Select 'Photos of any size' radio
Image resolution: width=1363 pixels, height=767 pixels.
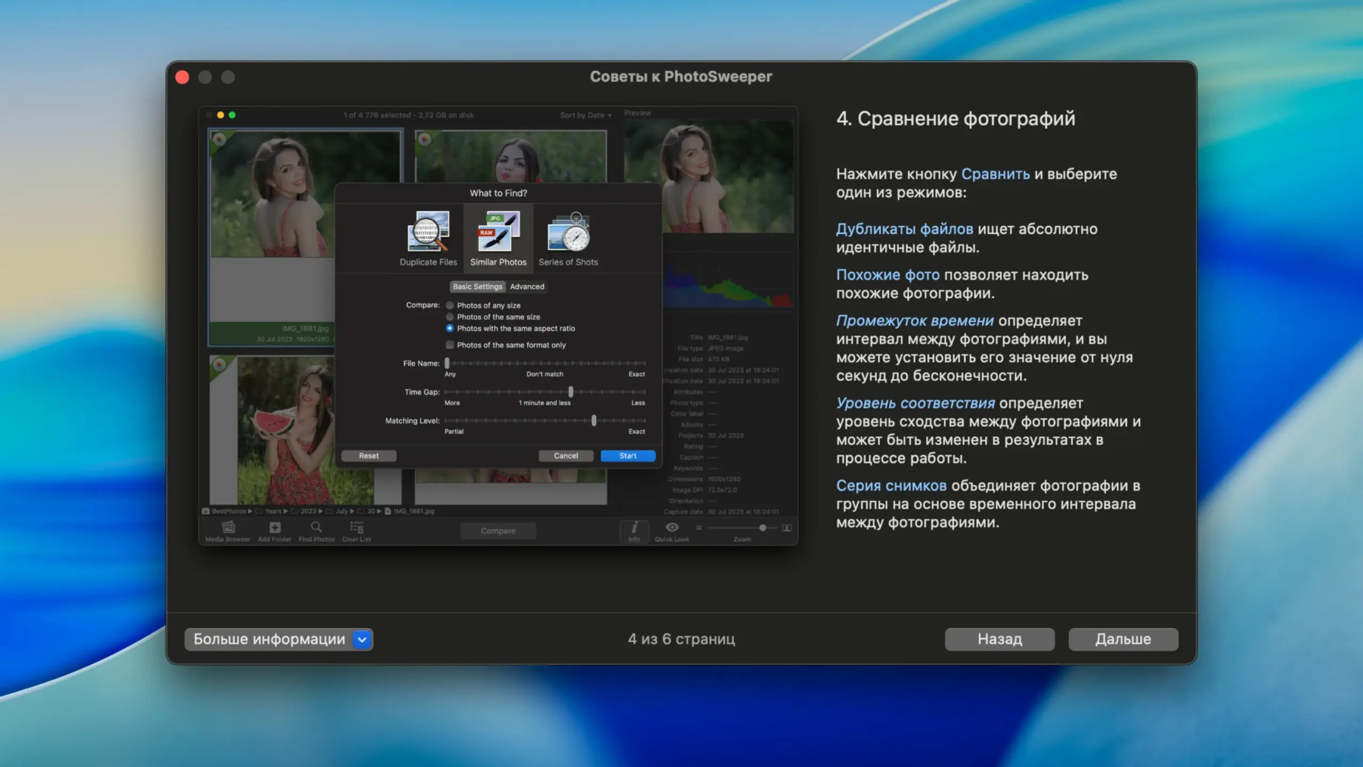(x=450, y=305)
